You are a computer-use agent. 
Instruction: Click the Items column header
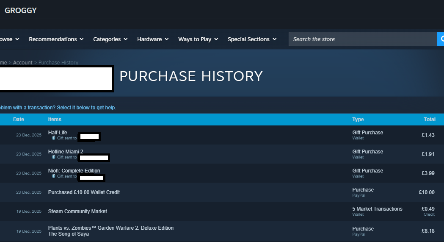(55, 120)
